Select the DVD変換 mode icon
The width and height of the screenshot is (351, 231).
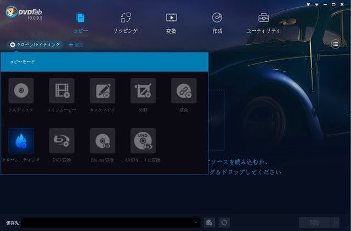tap(61, 141)
